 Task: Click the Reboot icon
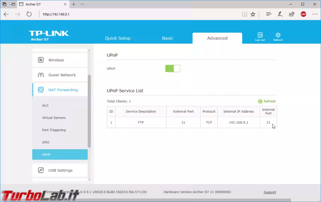coord(278,36)
